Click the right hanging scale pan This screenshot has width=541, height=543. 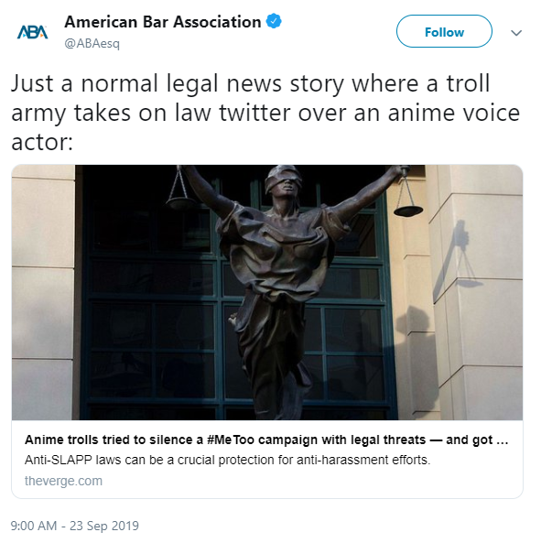click(x=408, y=211)
